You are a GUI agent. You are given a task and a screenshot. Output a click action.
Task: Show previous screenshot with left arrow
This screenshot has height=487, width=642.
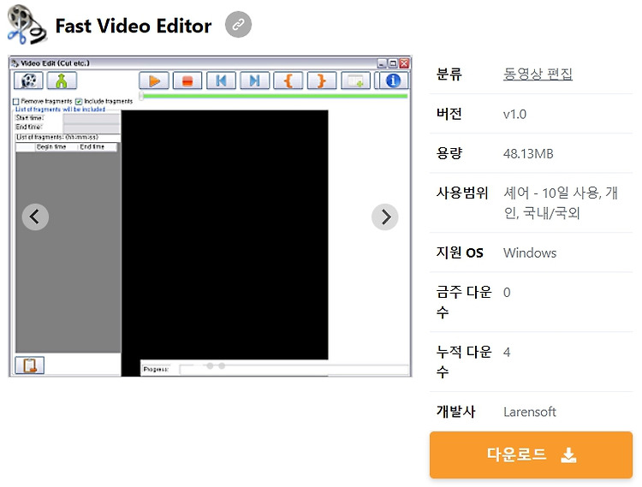(x=35, y=217)
